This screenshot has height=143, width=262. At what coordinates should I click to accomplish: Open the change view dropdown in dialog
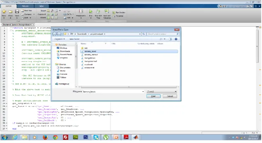tap(165, 39)
